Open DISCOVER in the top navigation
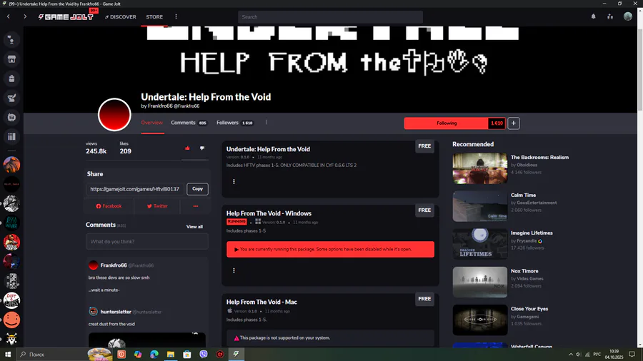This screenshot has width=643, height=361. [x=121, y=17]
